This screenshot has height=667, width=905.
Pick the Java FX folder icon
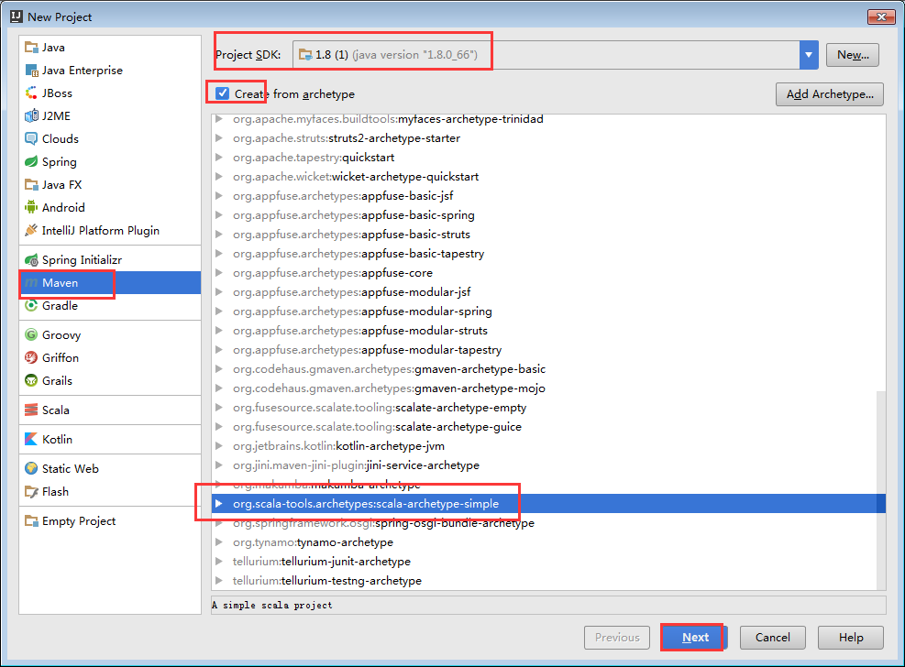tap(31, 184)
